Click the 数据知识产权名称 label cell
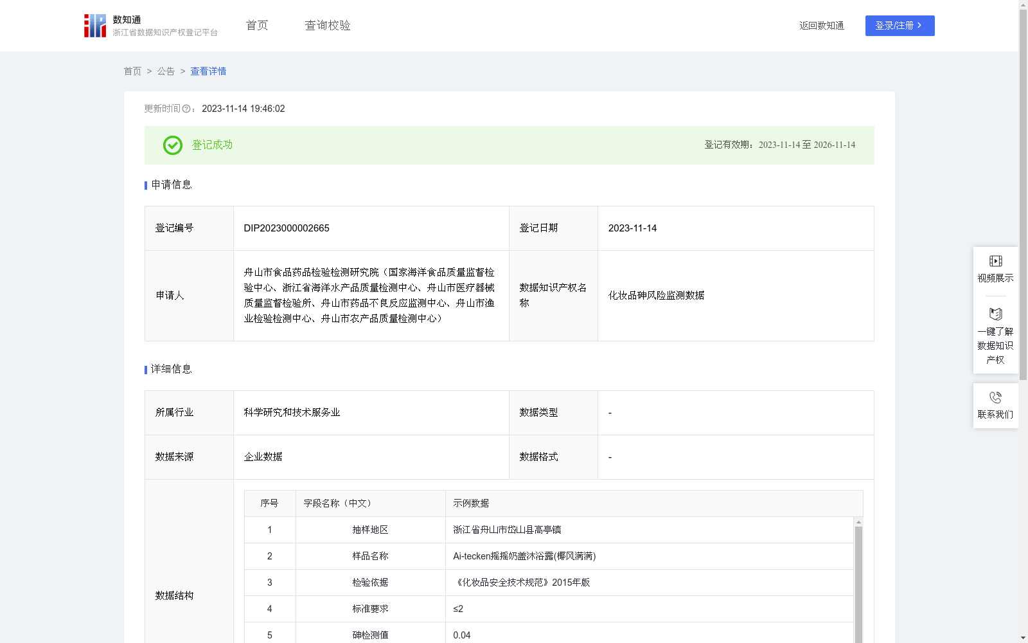The width and height of the screenshot is (1028, 643). coord(553,296)
